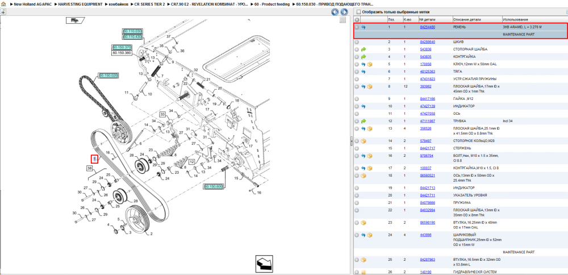The image size is (568, 275).
Task: Open part number 443898 link
Action: coord(425,235)
